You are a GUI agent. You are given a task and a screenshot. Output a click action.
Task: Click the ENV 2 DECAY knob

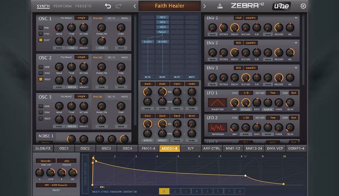(234, 53)
